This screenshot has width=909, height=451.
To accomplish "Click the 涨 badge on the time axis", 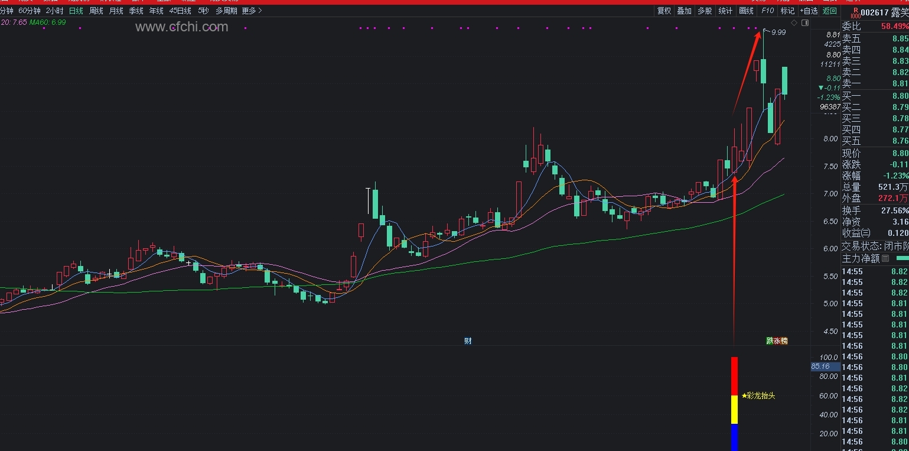I will [777, 340].
